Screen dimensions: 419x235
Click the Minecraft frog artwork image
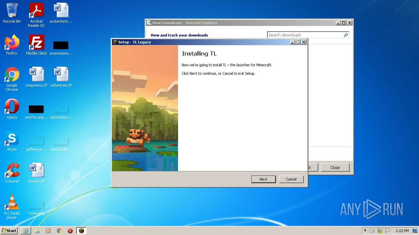(x=145, y=108)
